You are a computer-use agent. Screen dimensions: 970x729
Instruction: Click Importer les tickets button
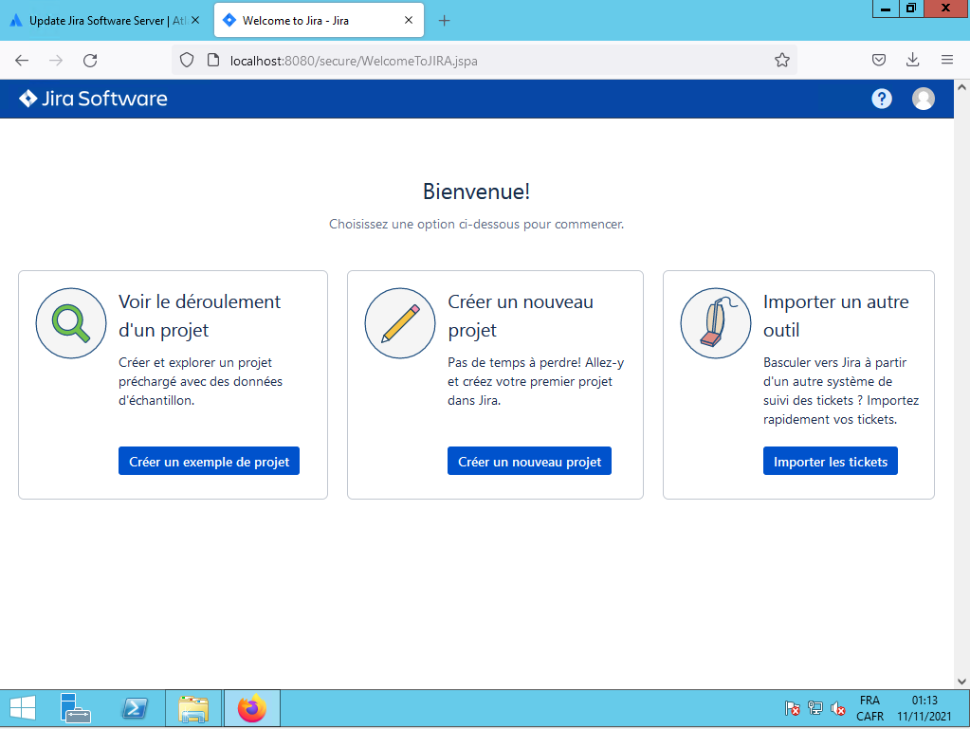click(x=830, y=462)
